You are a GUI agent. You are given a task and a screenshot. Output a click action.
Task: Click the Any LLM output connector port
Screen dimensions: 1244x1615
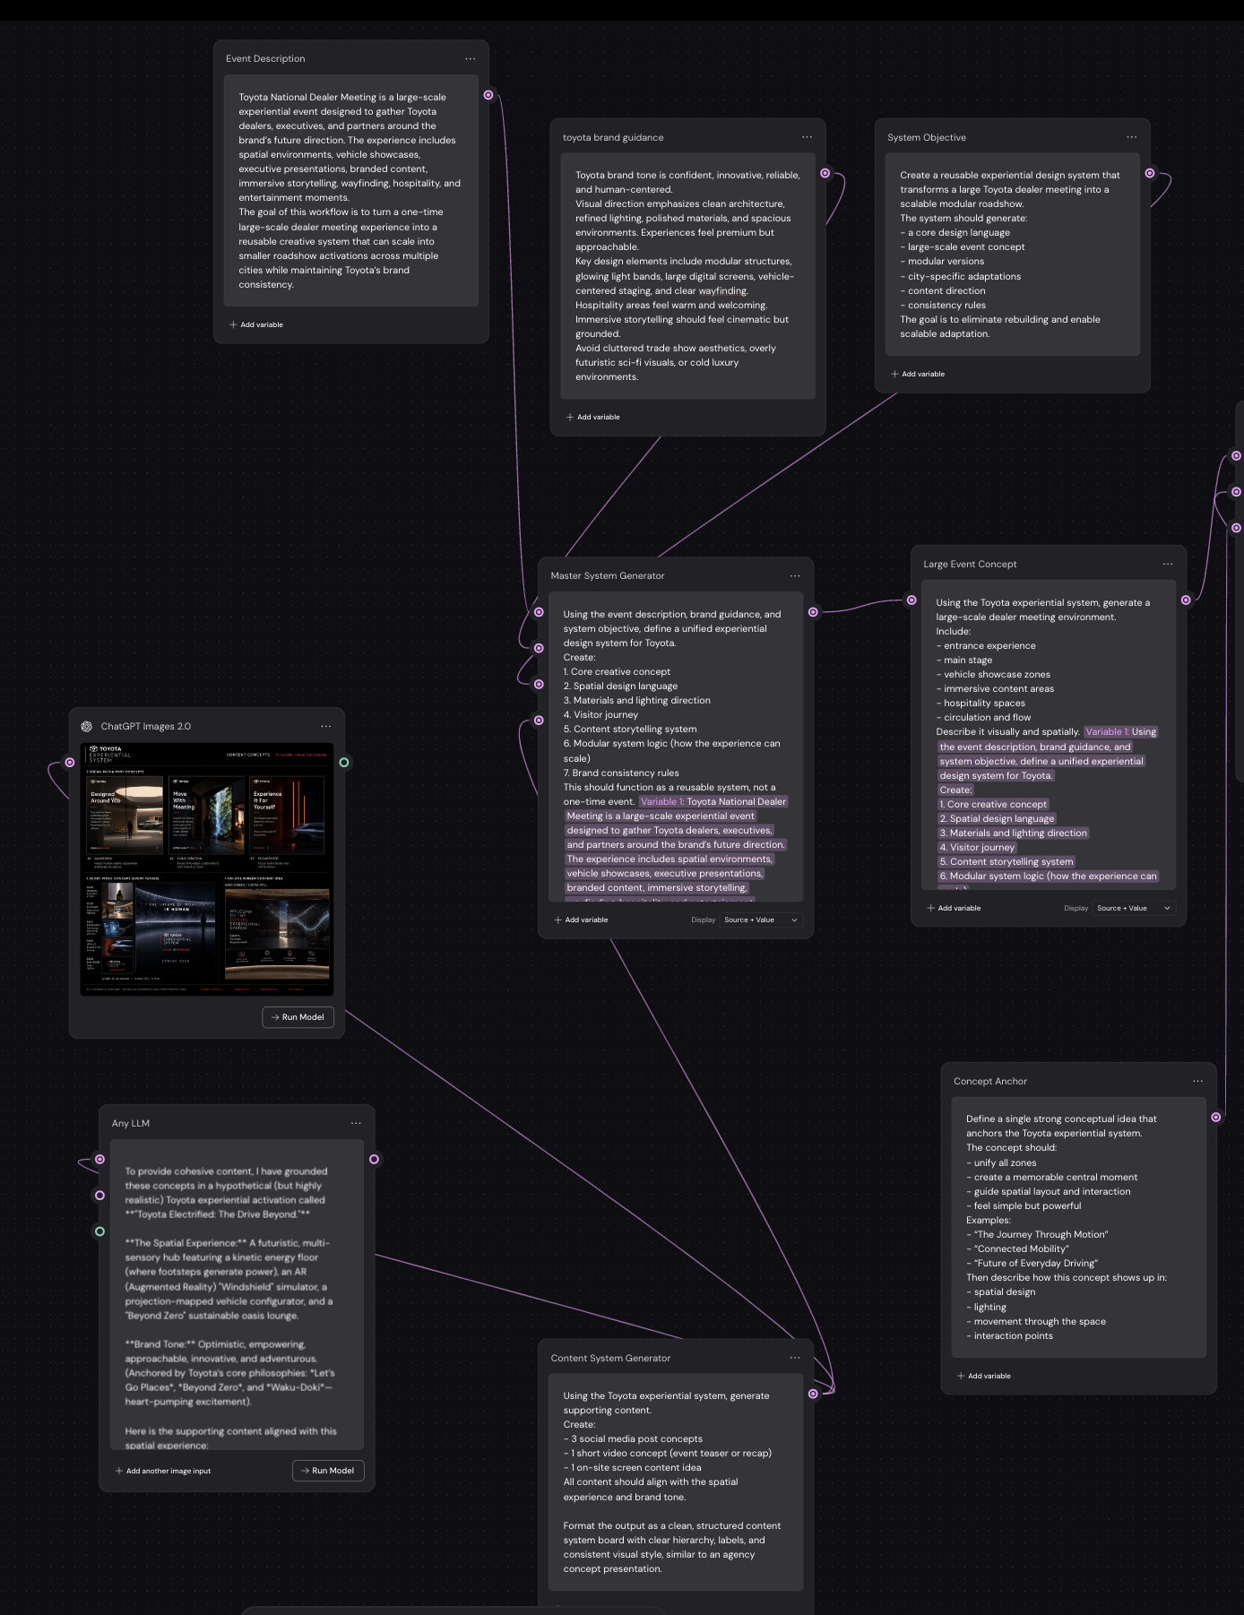(x=374, y=1159)
